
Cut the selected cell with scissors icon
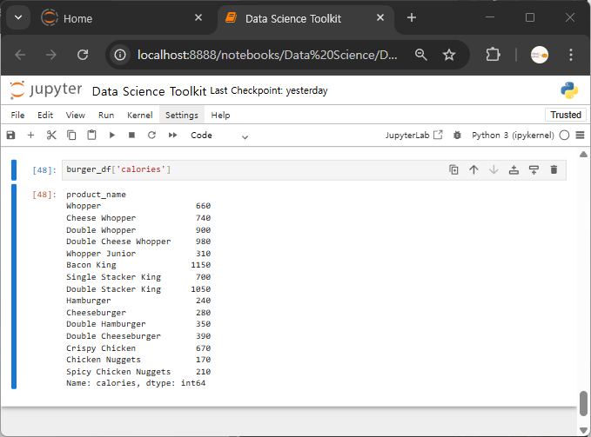point(51,135)
